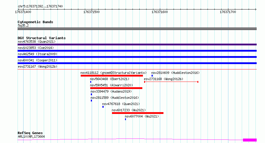Click the RefSeq Genes track title

(30, 133)
